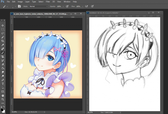Reset to default foreground and background colors
This screenshot has width=168, height=114.
(1, 107)
